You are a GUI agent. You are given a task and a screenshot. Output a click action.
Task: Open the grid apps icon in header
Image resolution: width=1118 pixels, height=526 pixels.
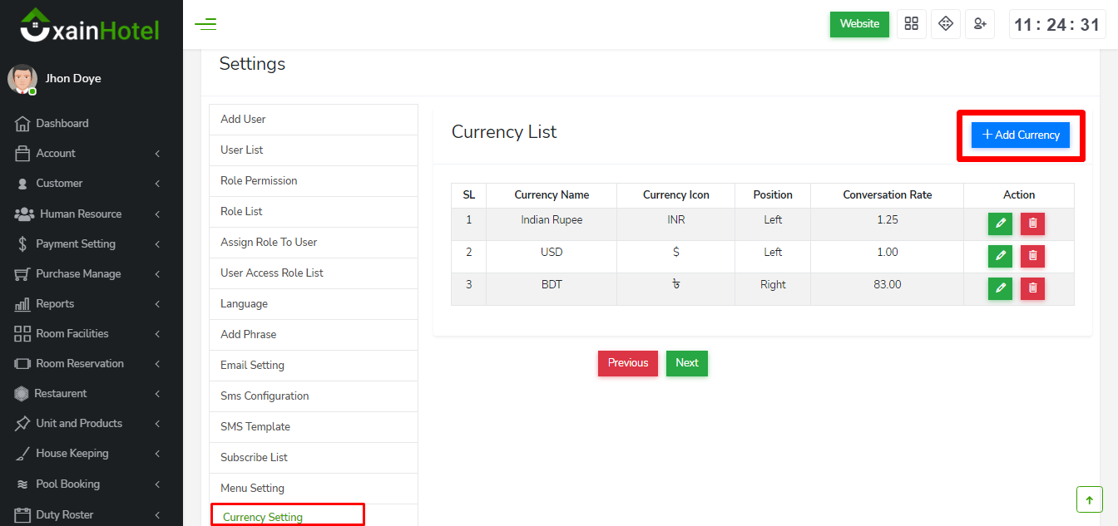pyautogui.click(x=912, y=24)
